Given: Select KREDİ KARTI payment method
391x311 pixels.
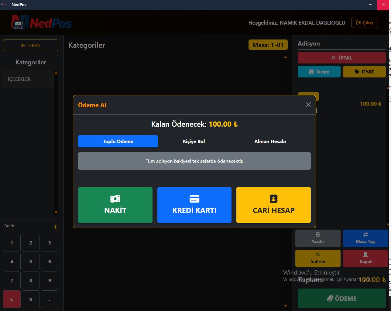Looking at the screenshot, I should pos(194,205).
